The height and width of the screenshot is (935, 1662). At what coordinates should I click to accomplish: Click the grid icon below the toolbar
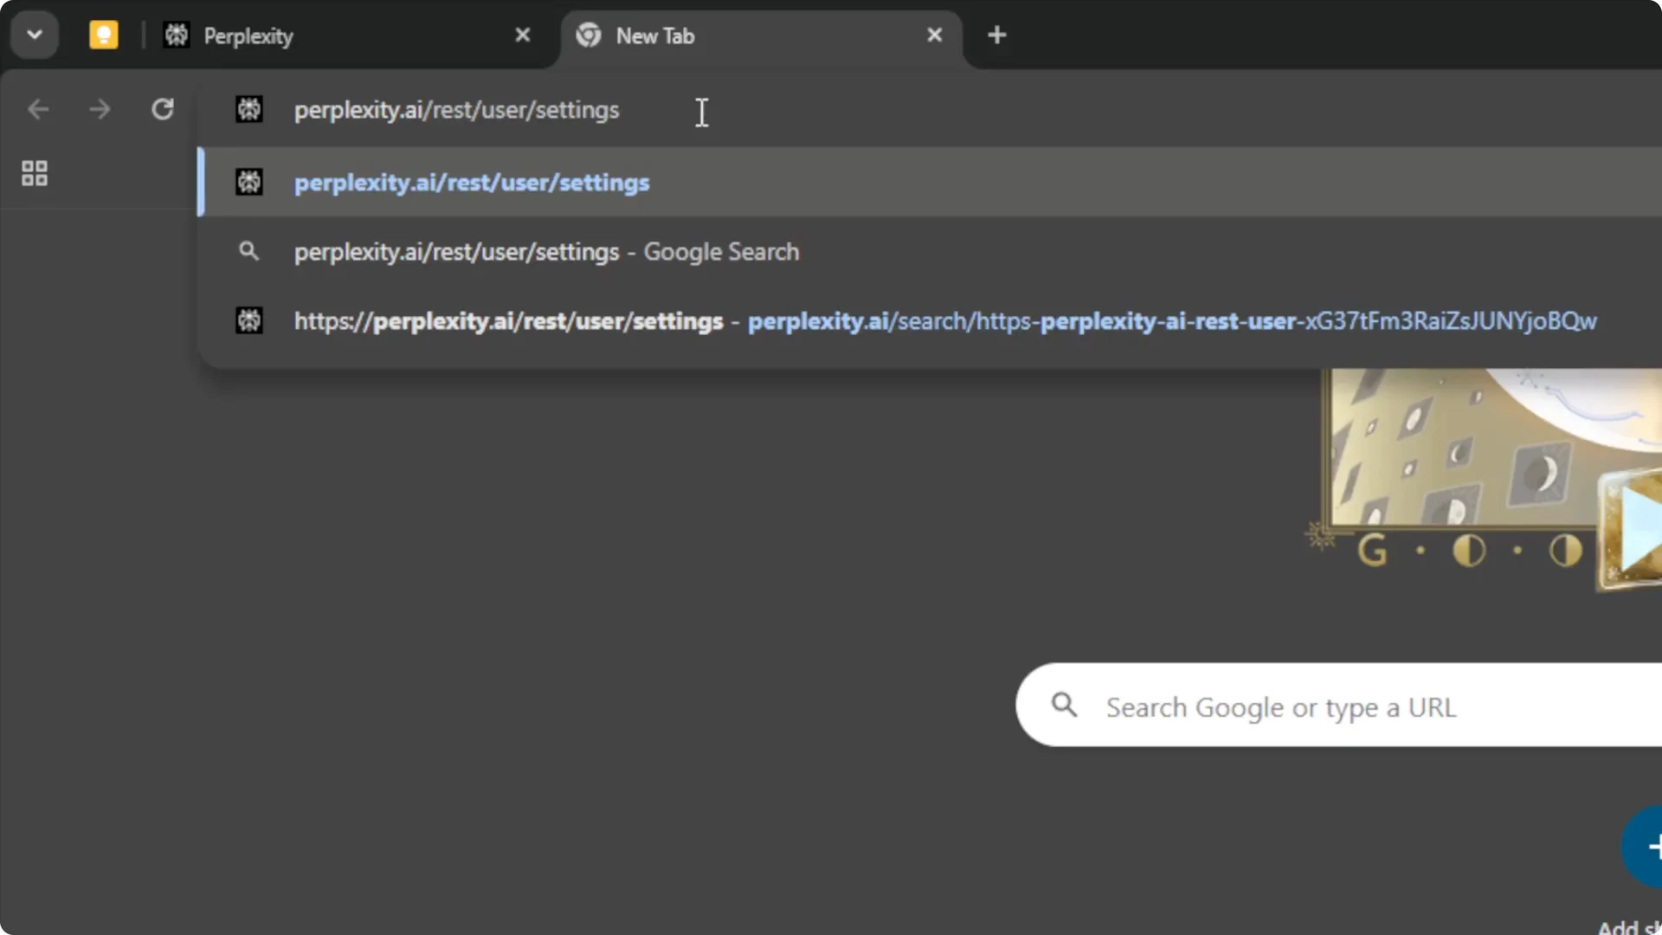(34, 173)
